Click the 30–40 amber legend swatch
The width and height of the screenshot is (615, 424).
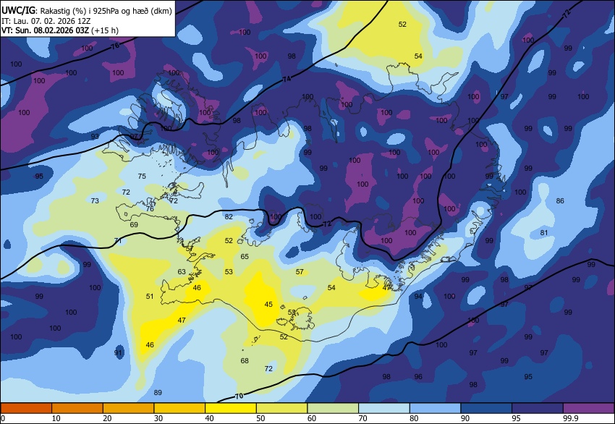click(x=179, y=408)
